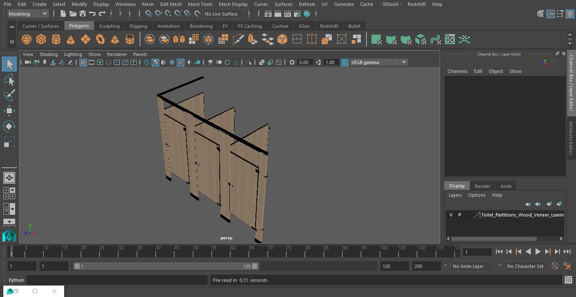Open the shelf tab options menu icon

(x=12, y=26)
